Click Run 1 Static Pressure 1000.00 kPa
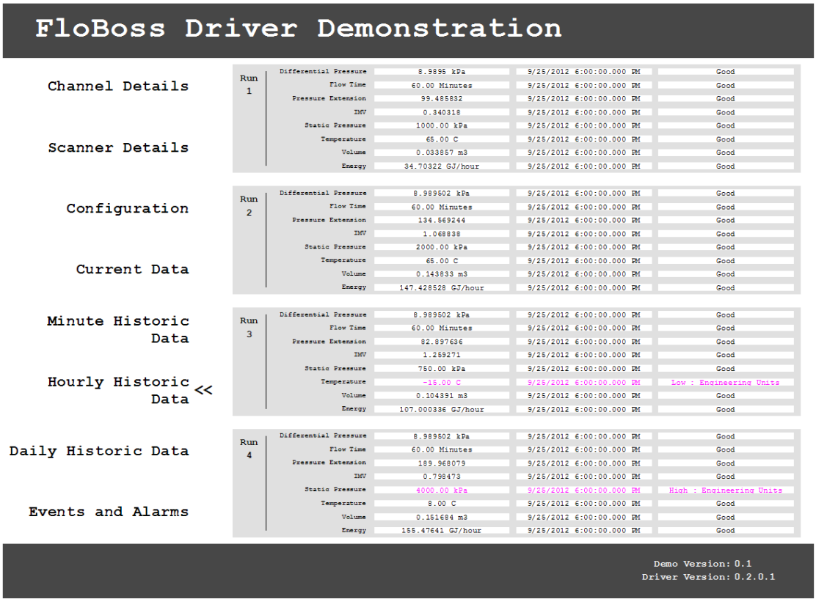 pyautogui.click(x=441, y=126)
